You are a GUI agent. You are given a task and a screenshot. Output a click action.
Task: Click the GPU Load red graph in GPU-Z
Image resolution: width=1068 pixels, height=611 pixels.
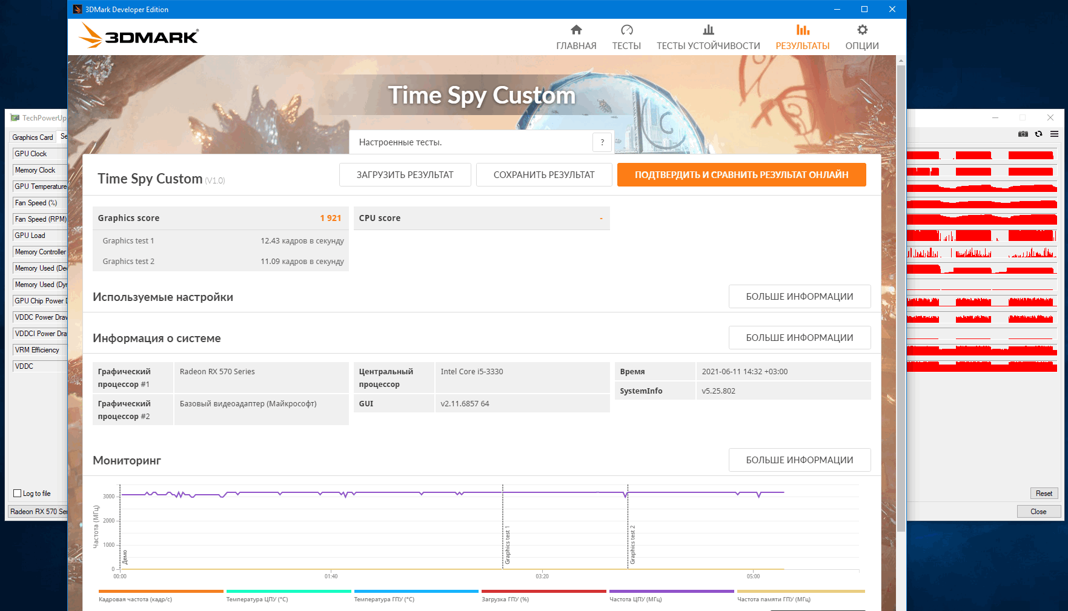(x=982, y=236)
